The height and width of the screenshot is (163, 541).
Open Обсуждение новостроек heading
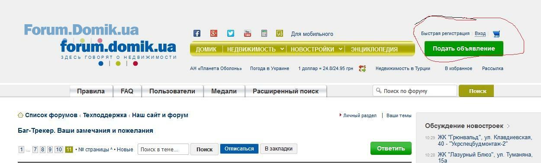pos(464,126)
